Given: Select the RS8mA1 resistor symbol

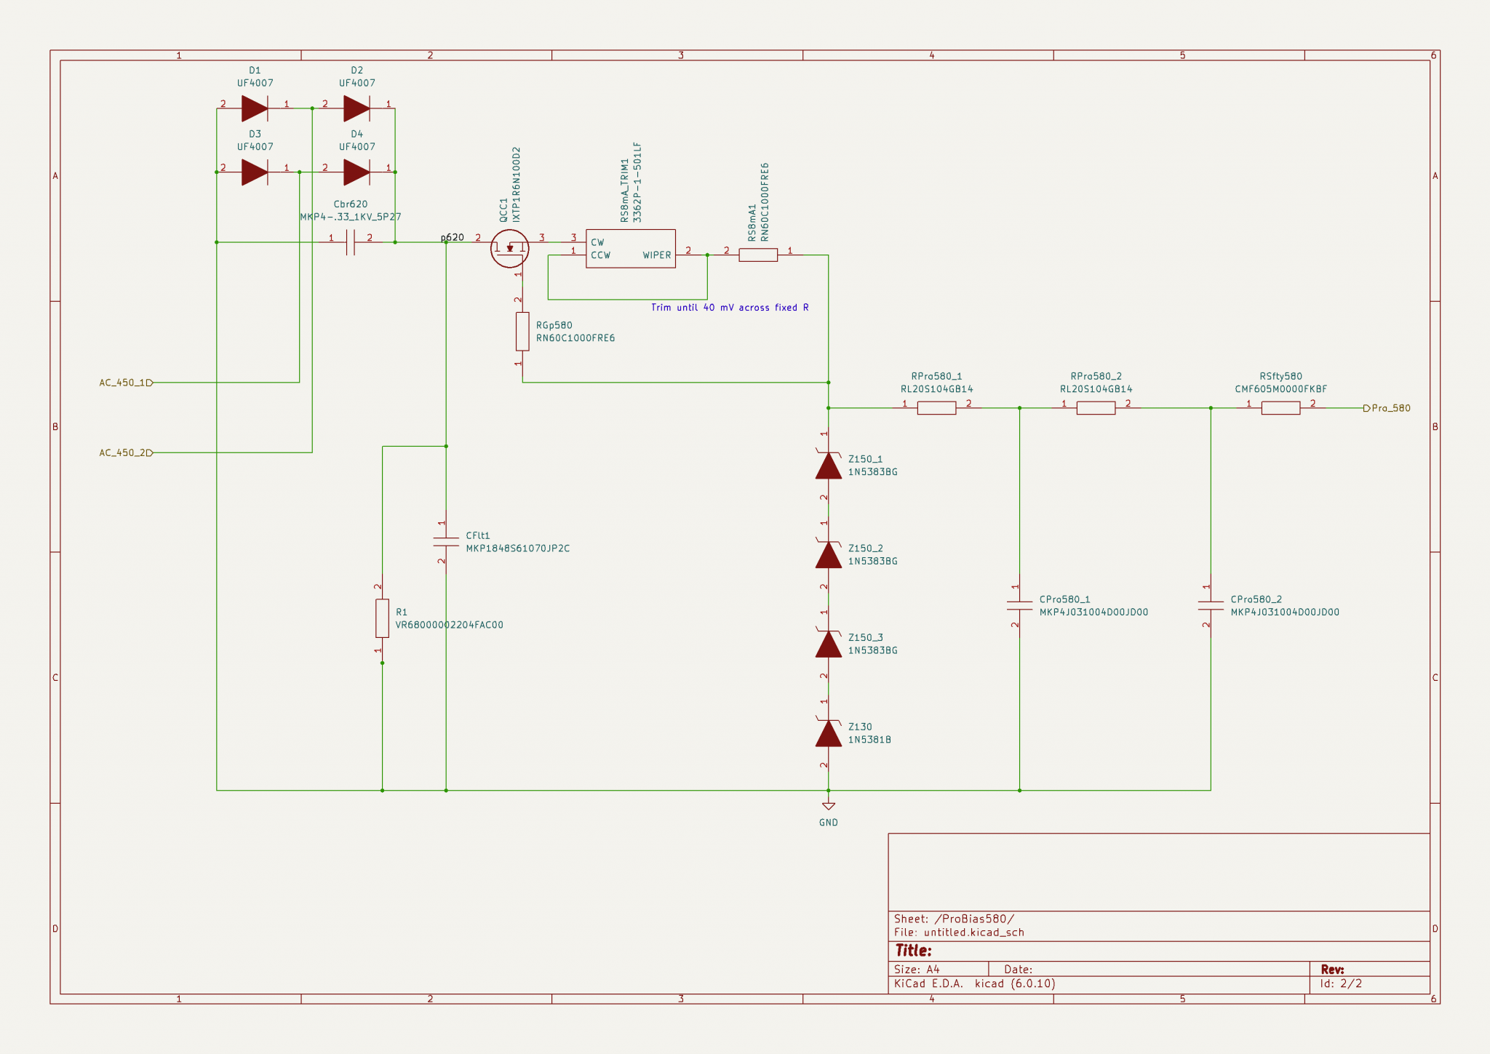Looking at the screenshot, I should (x=758, y=255).
